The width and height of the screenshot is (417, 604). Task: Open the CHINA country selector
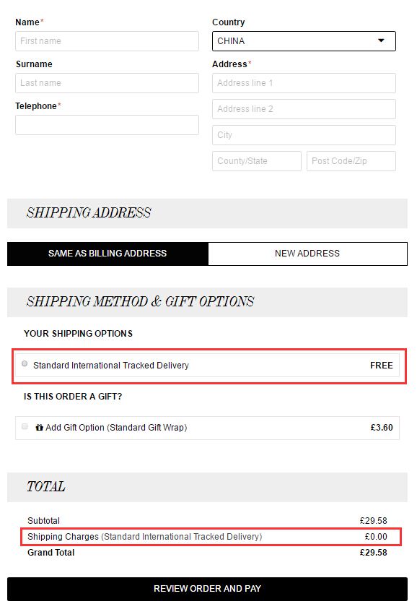click(x=304, y=41)
